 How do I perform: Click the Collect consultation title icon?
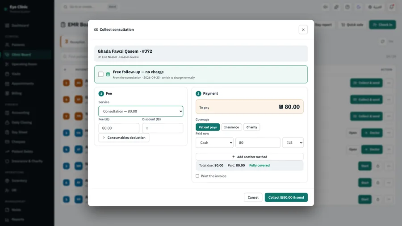coord(96,30)
